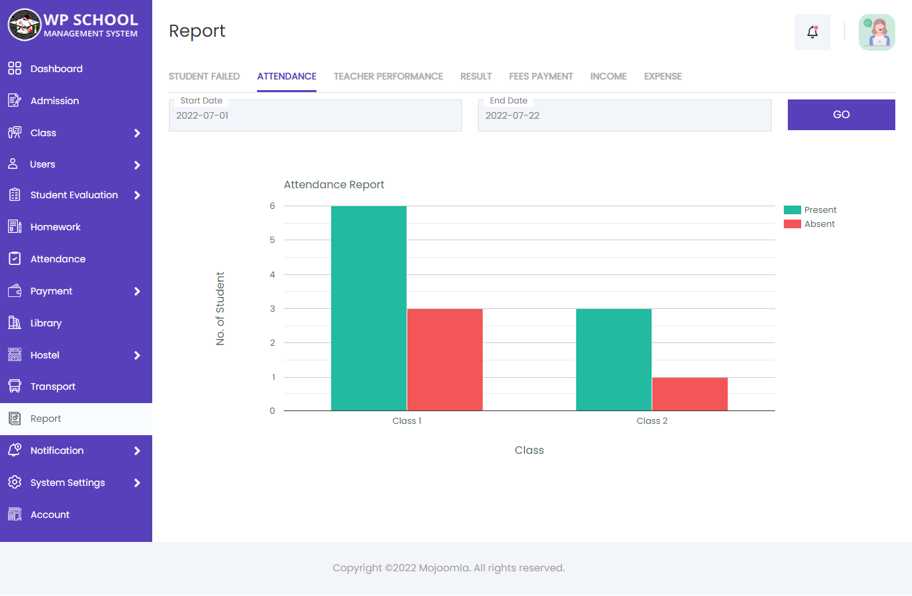The image size is (912, 596).
Task: Select the Attendance report tab
Action: click(286, 77)
